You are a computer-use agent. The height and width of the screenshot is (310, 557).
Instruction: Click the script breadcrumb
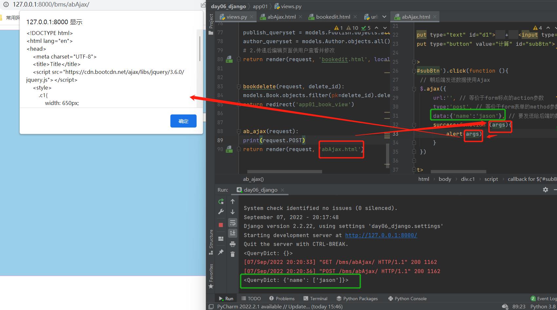(491, 179)
